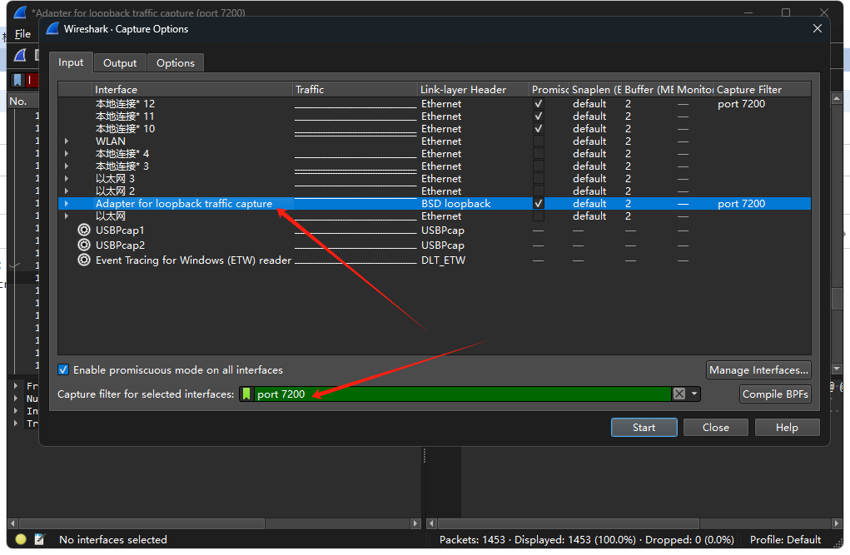Uncheck Enable promiscuous mode on all interfaces
The width and height of the screenshot is (850, 555).
click(63, 369)
